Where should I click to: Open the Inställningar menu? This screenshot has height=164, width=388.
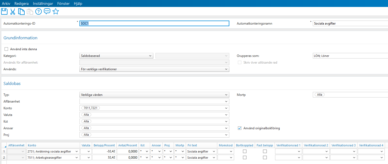tap(43, 3)
